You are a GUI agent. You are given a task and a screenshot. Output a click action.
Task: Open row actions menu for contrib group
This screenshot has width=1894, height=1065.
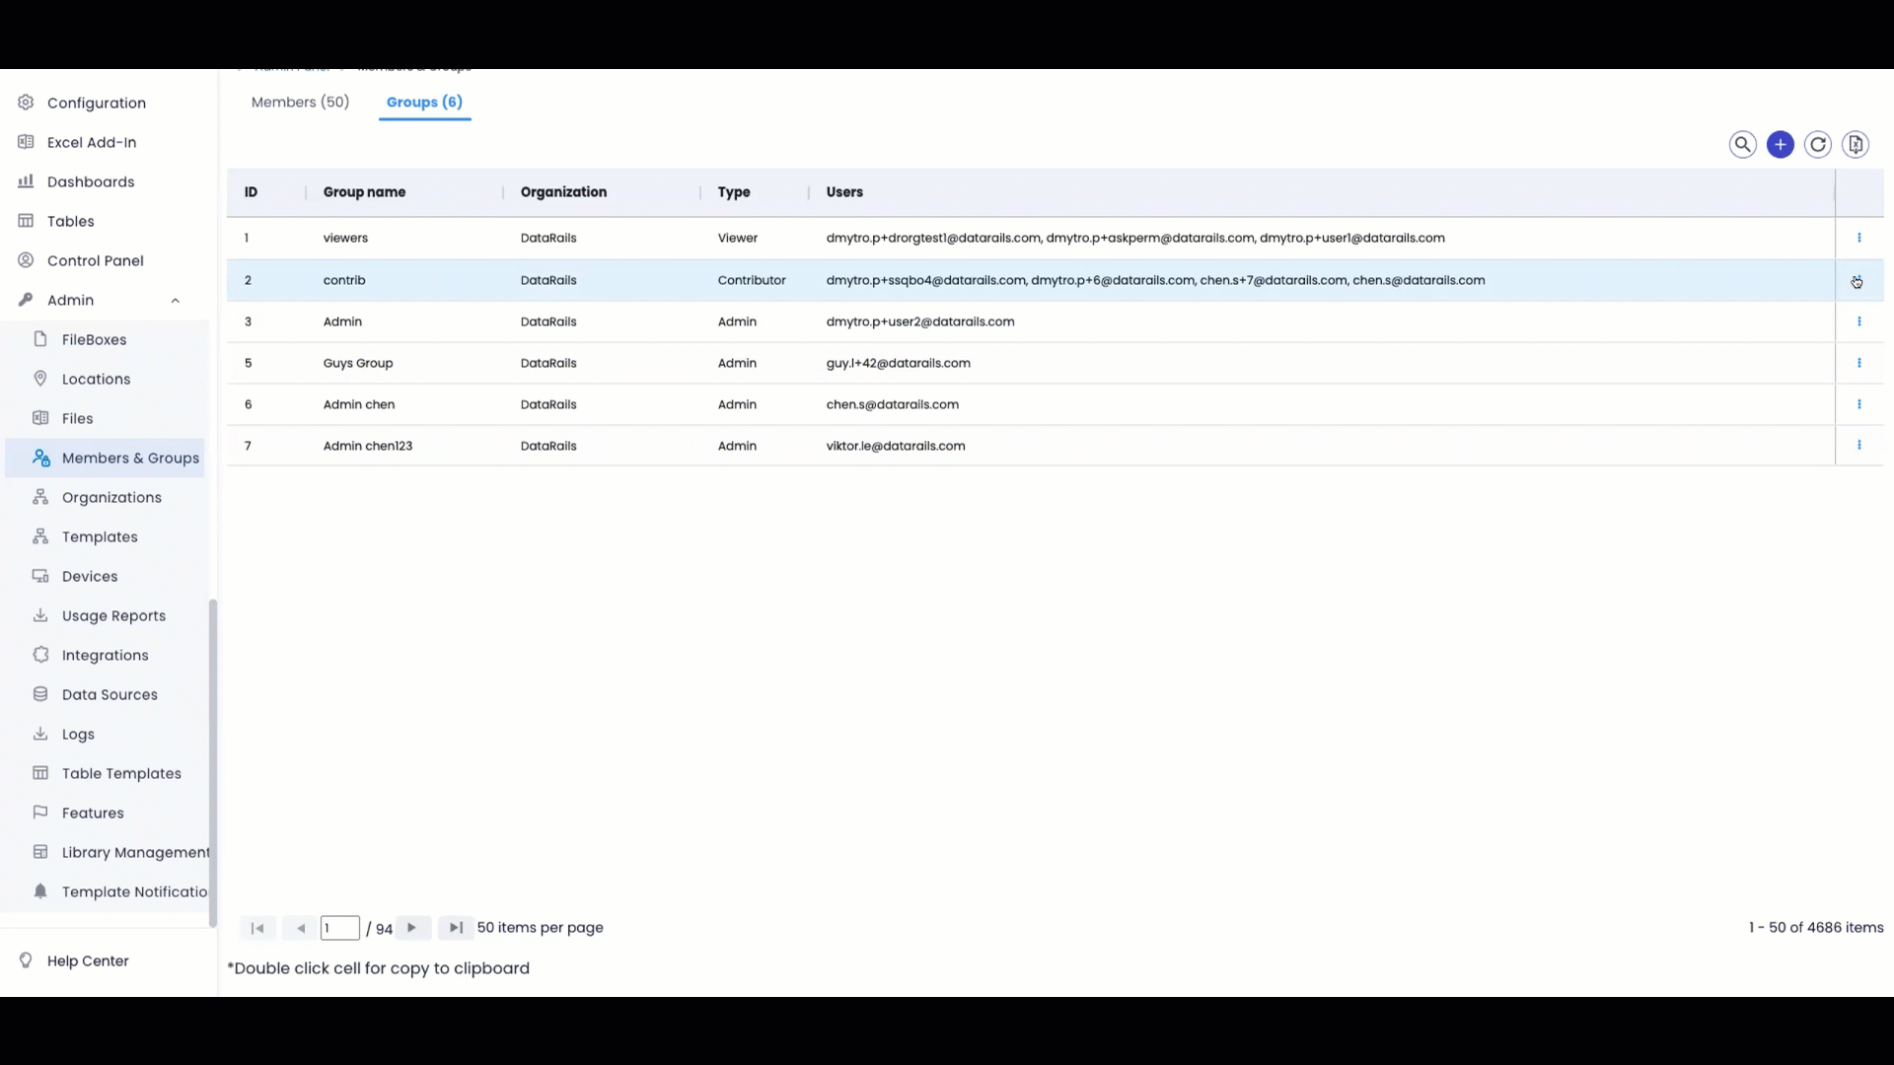pyautogui.click(x=1859, y=280)
